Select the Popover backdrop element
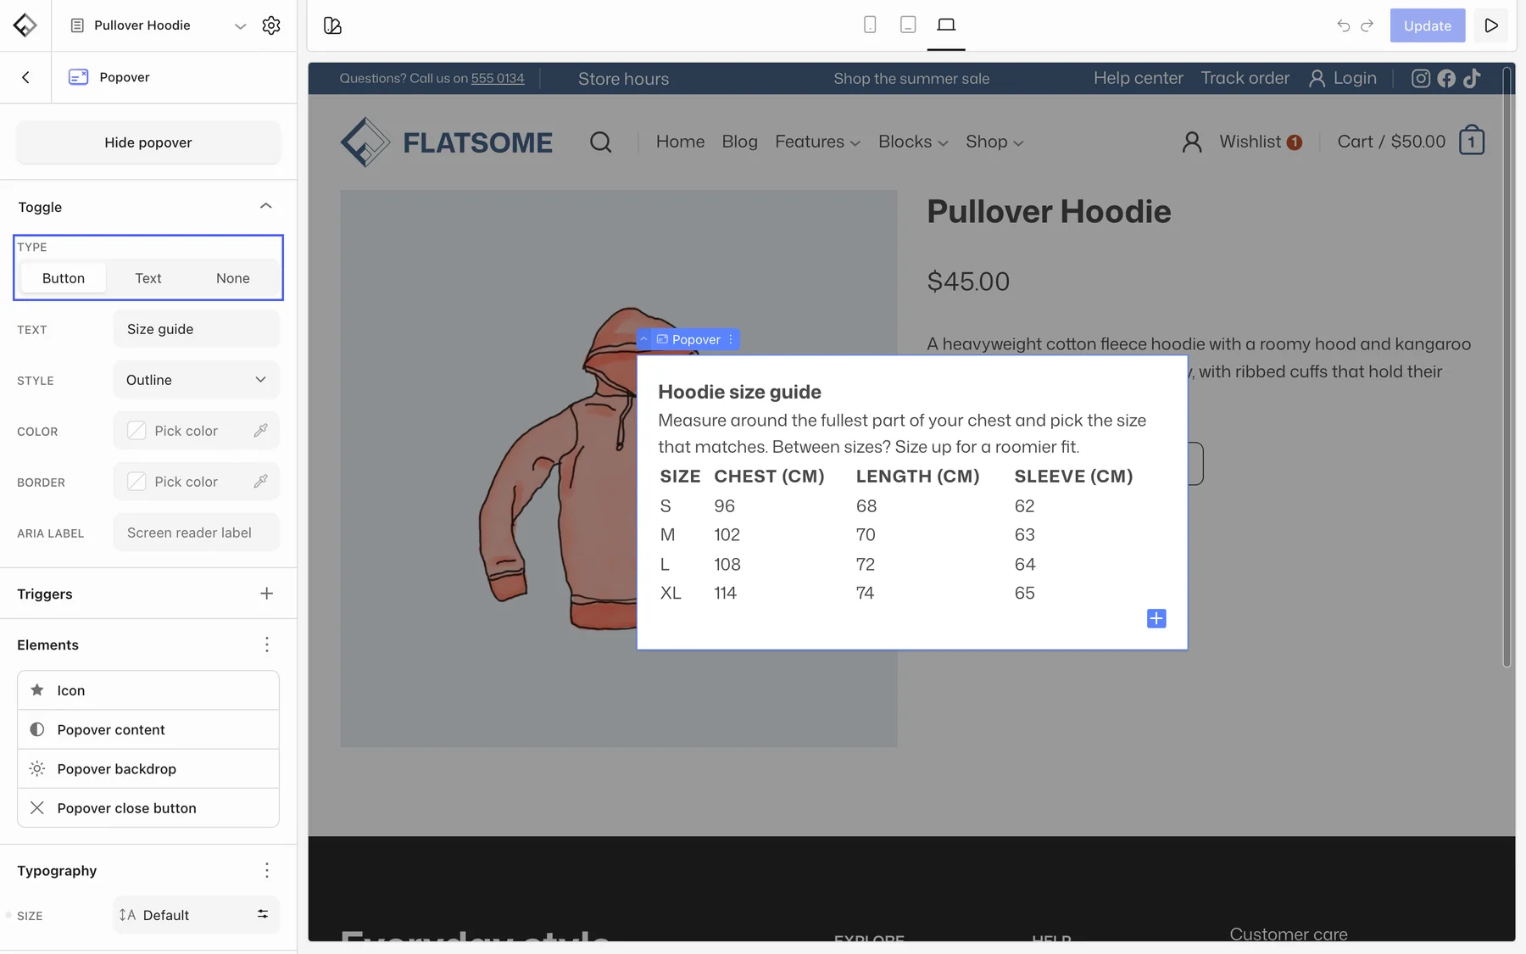Screen dimensions: 1526x954 148,769
